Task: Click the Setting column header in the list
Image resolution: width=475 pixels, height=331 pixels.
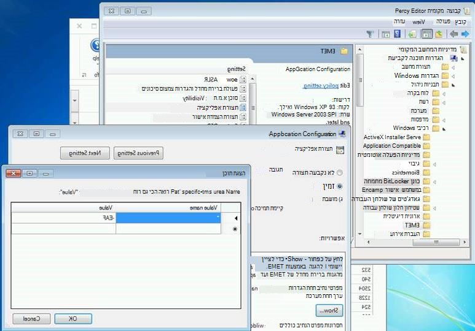Action: click(236, 69)
